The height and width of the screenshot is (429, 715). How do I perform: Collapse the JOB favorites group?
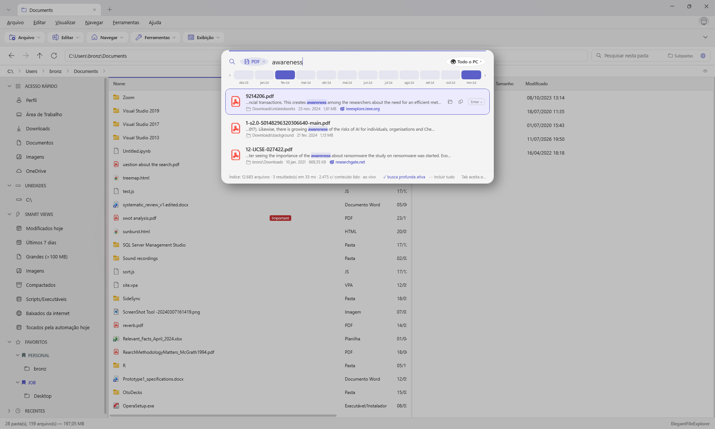click(x=18, y=382)
